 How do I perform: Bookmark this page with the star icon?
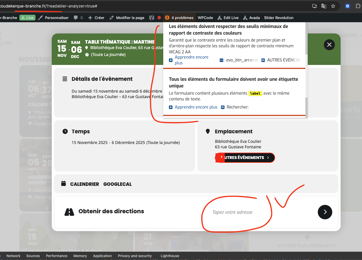333,6
